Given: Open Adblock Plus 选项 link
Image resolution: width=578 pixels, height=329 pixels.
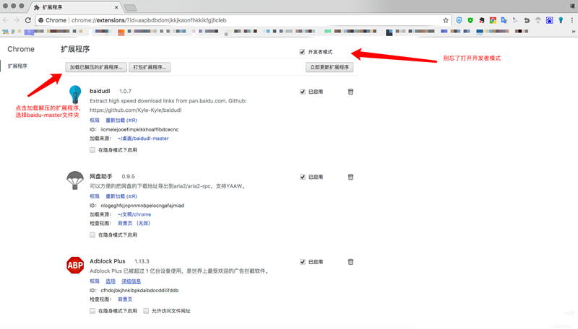Looking at the screenshot, I should pyautogui.click(x=111, y=281).
